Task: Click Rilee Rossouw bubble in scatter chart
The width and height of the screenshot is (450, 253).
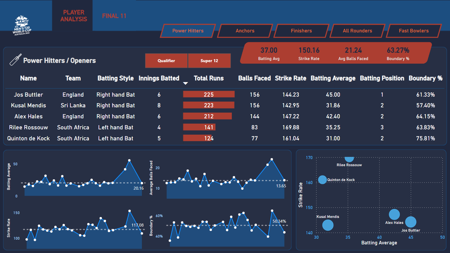Action: click(x=349, y=158)
